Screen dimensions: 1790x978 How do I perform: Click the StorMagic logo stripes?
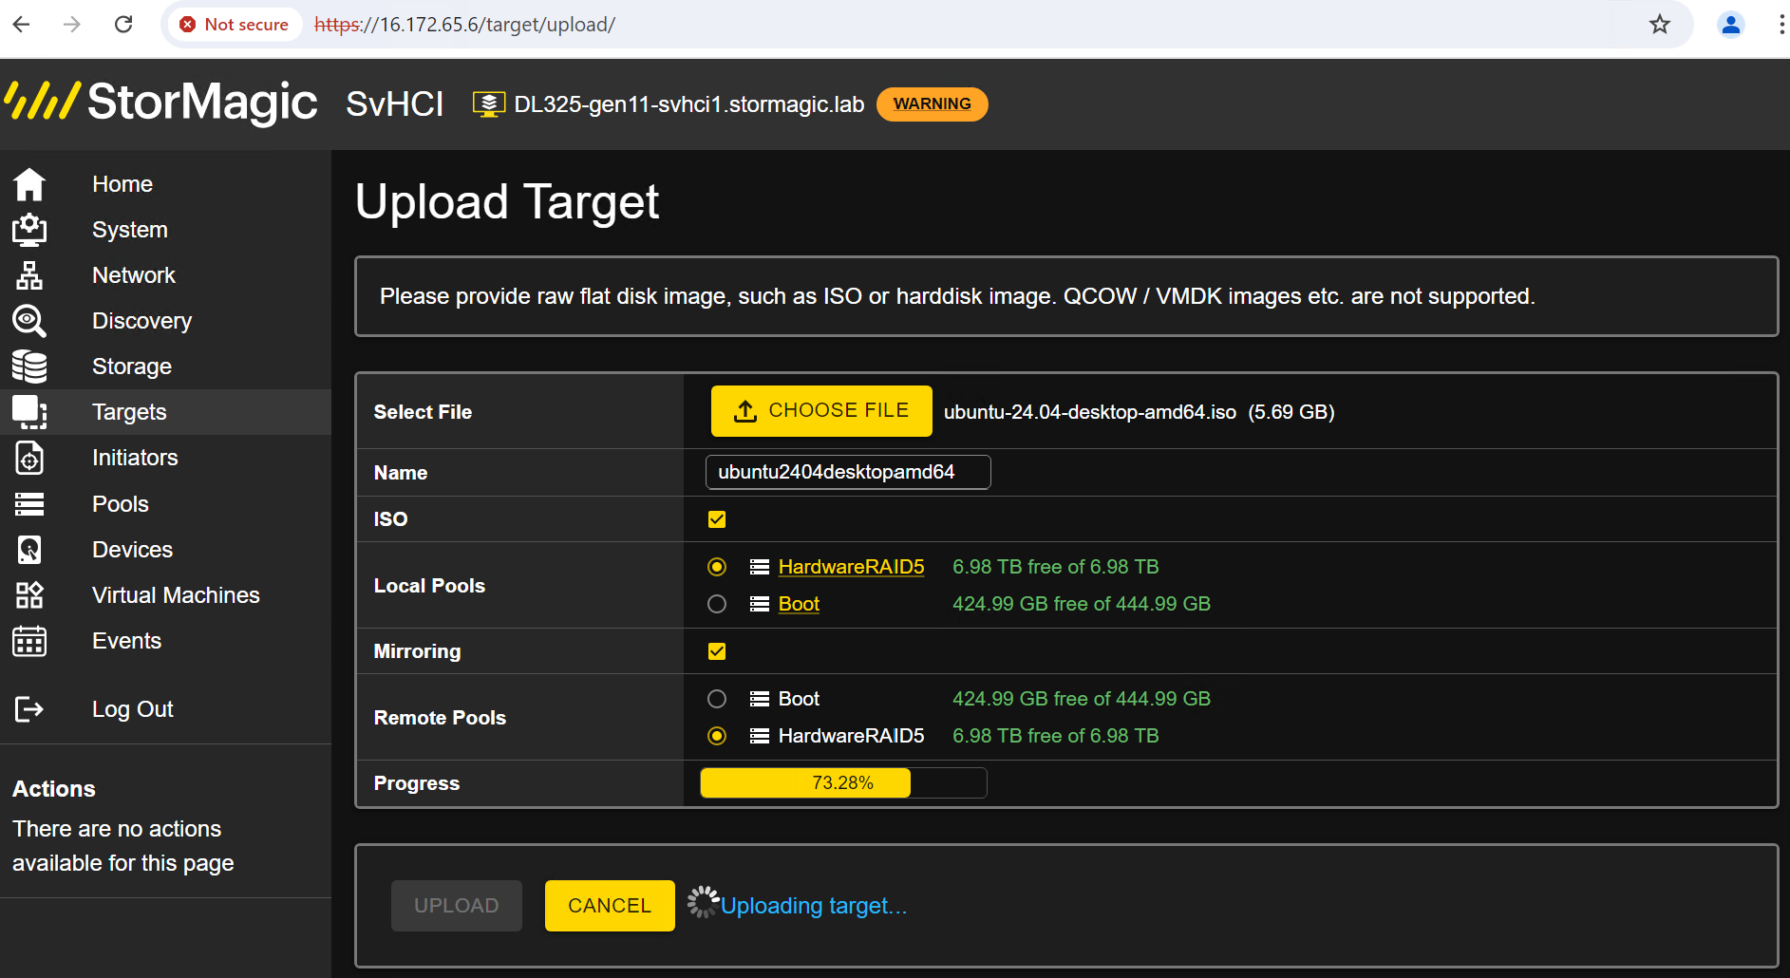coord(42,101)
